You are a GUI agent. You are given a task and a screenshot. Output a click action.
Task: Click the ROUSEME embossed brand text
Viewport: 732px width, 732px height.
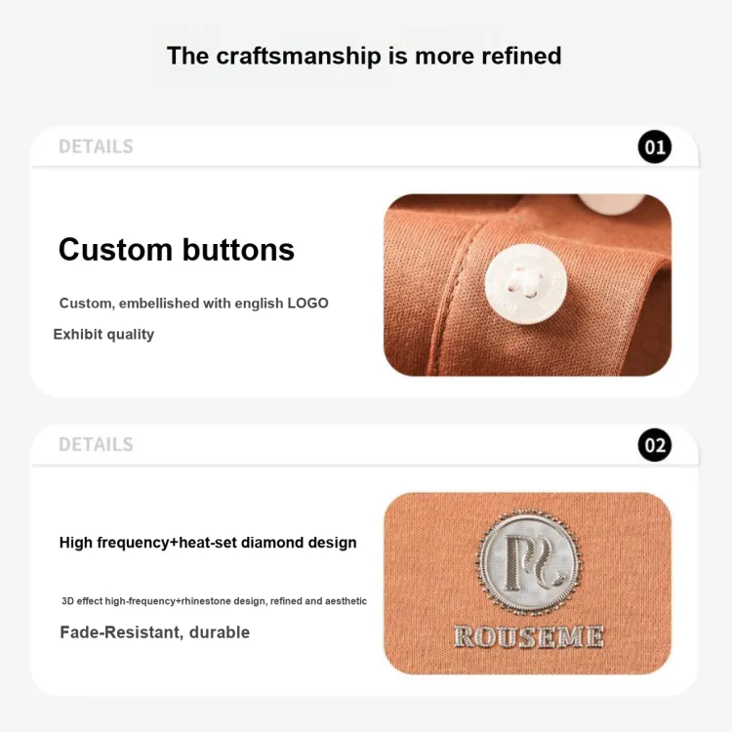coord(529,636)
